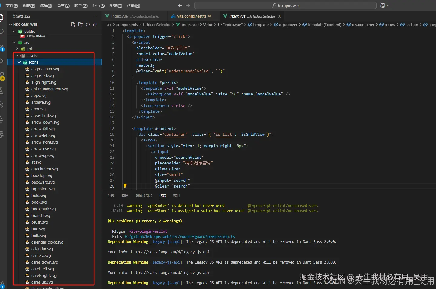Create a new file in the Explorer
Screen dimensions: 436x289
73,25
